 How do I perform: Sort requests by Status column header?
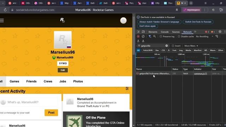click(x=177, y=69)
